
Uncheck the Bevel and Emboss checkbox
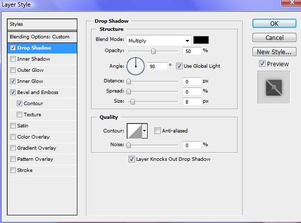click(13, 93)
